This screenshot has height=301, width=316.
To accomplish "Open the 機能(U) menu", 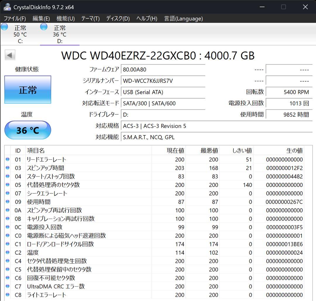I will [66, 18].
